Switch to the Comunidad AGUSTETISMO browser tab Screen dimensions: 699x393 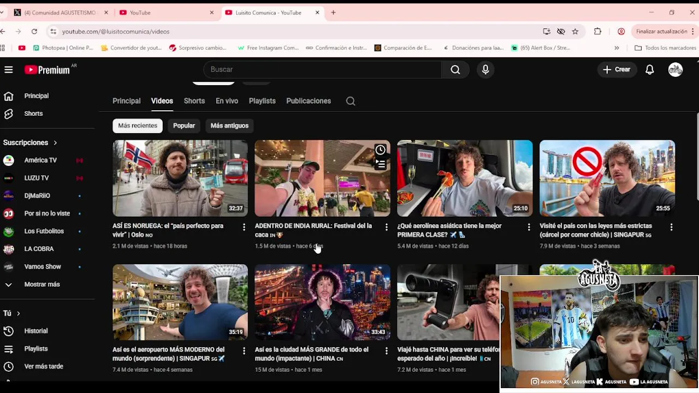(x=60, y=13)
